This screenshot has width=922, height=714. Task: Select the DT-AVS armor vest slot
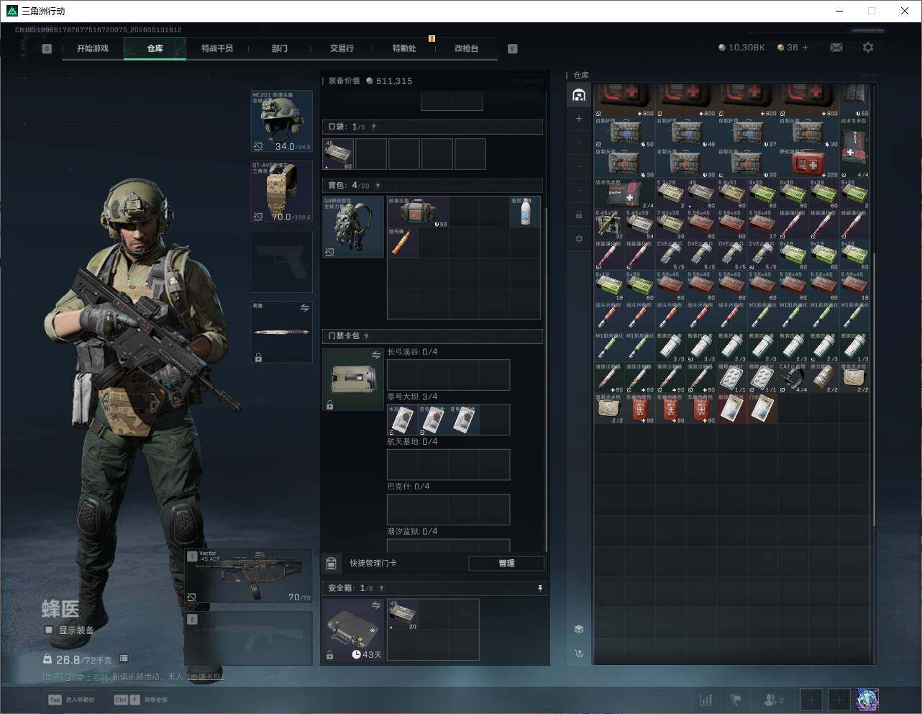coord(282,191)
